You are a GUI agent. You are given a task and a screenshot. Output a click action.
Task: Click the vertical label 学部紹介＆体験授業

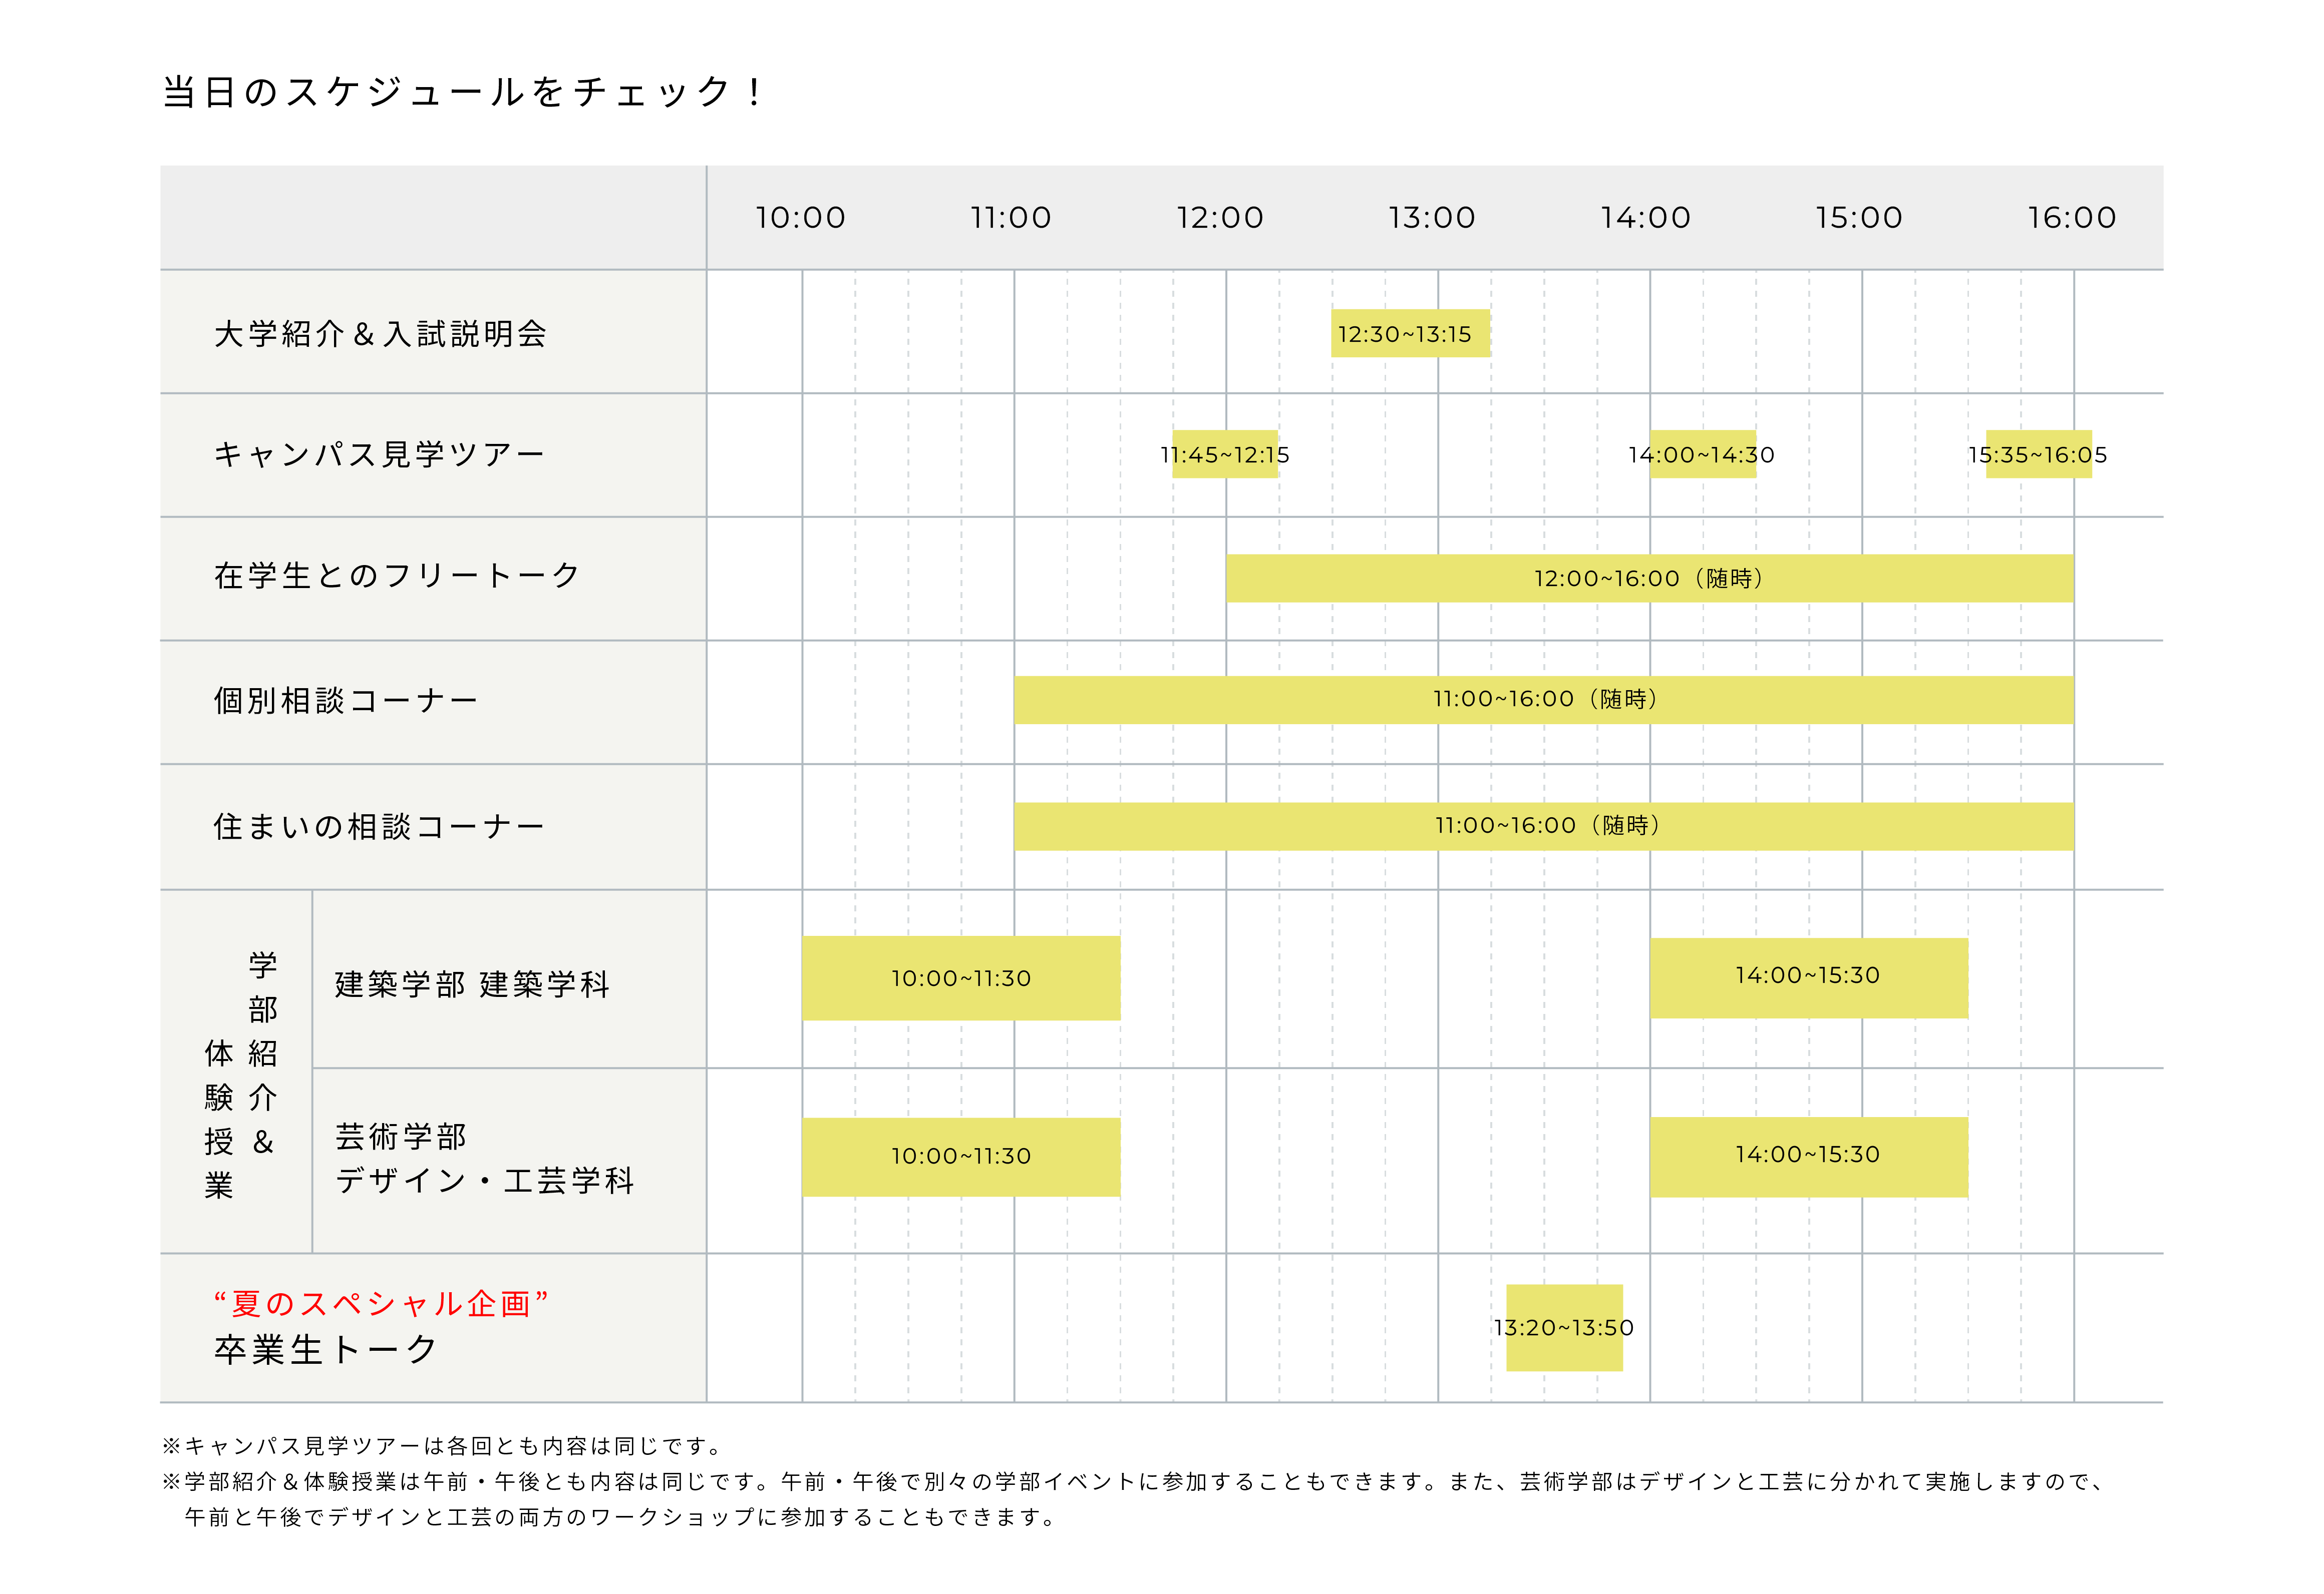241,1076
